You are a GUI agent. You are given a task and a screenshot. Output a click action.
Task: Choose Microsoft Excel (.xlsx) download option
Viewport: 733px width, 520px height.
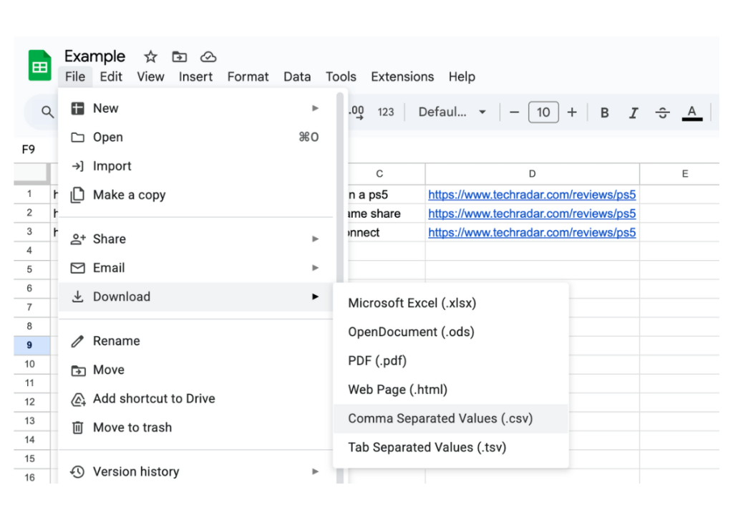(412, 303)
